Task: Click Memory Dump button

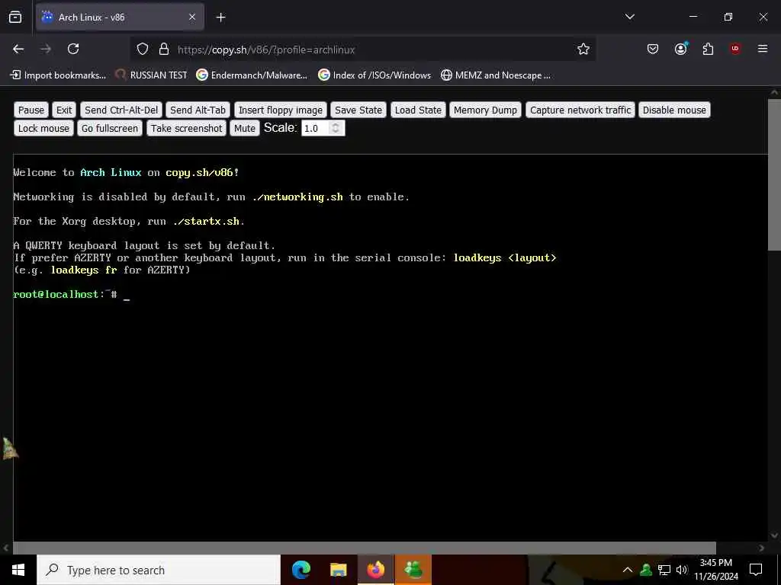Action: pyautogui.click(x=485, y=110)
